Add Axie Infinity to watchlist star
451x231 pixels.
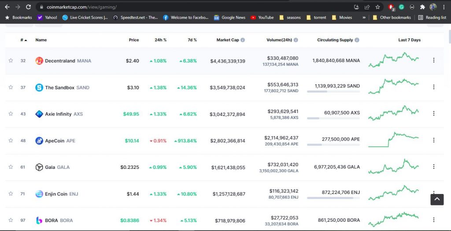coord(11,113)
